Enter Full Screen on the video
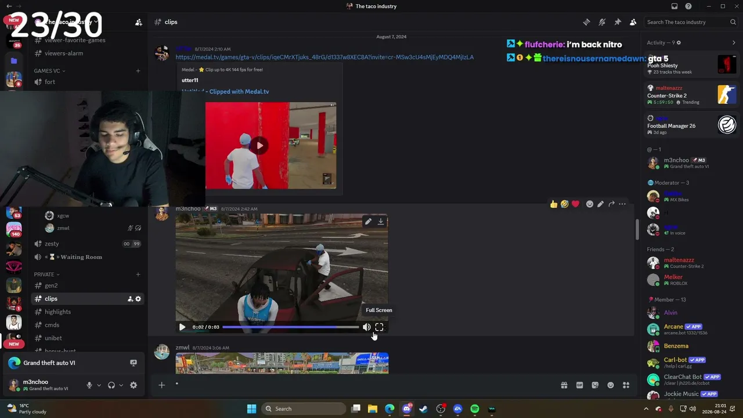This screenshot has height=418, width=743. (380, 327)
